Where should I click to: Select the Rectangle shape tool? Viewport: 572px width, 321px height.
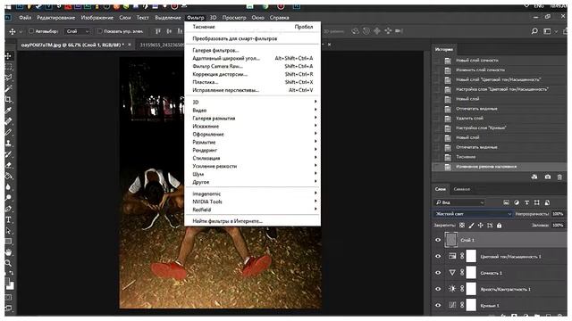[x=8, y=242]
